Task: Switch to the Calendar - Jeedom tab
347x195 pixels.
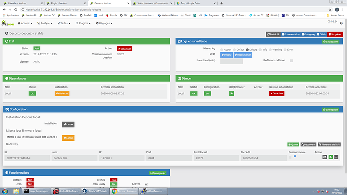Action: (22, 3)
